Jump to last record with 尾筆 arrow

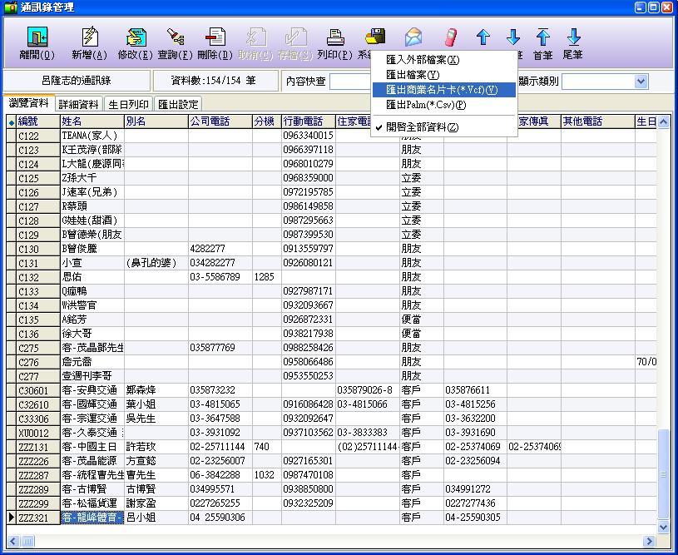click(573, 43)
